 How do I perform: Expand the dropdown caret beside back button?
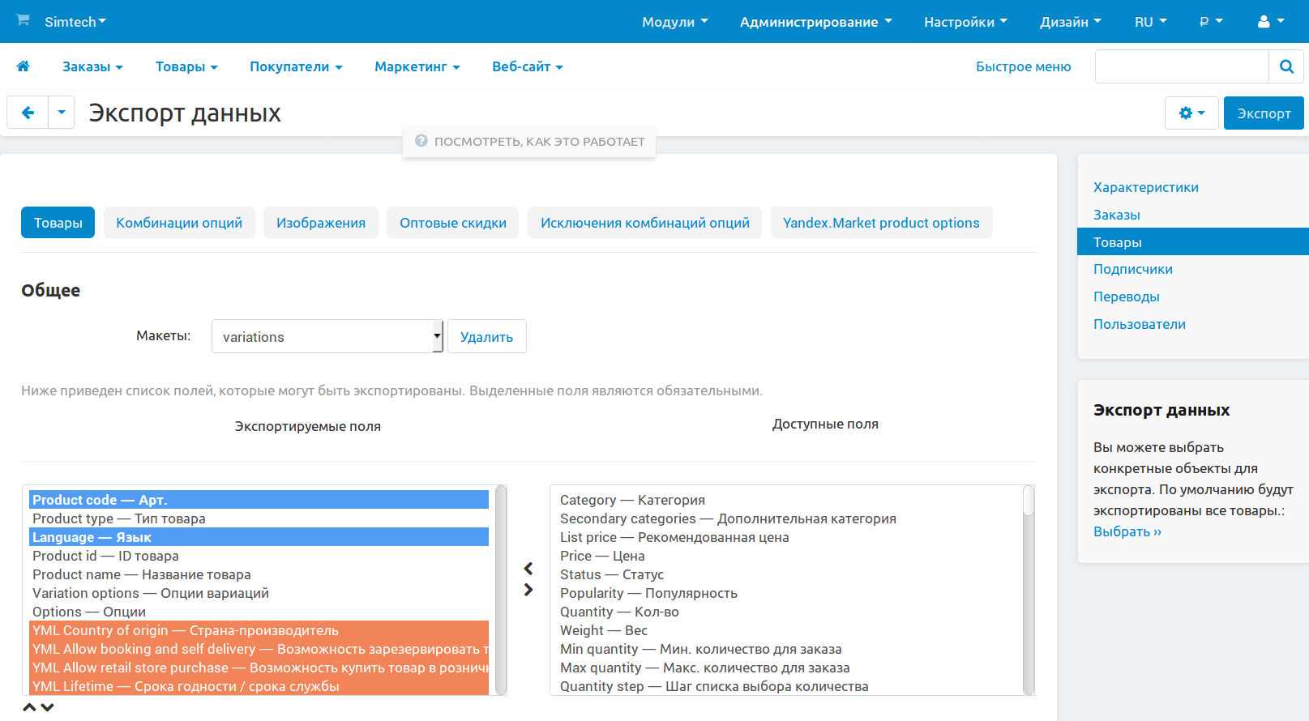point(62,113)
